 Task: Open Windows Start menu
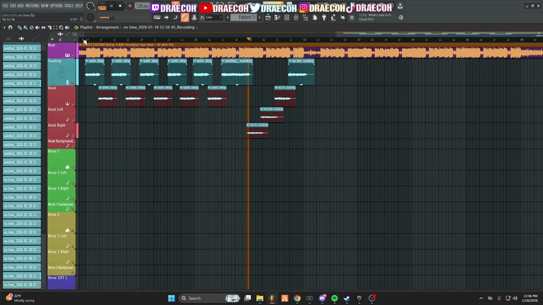pos(171,298)
